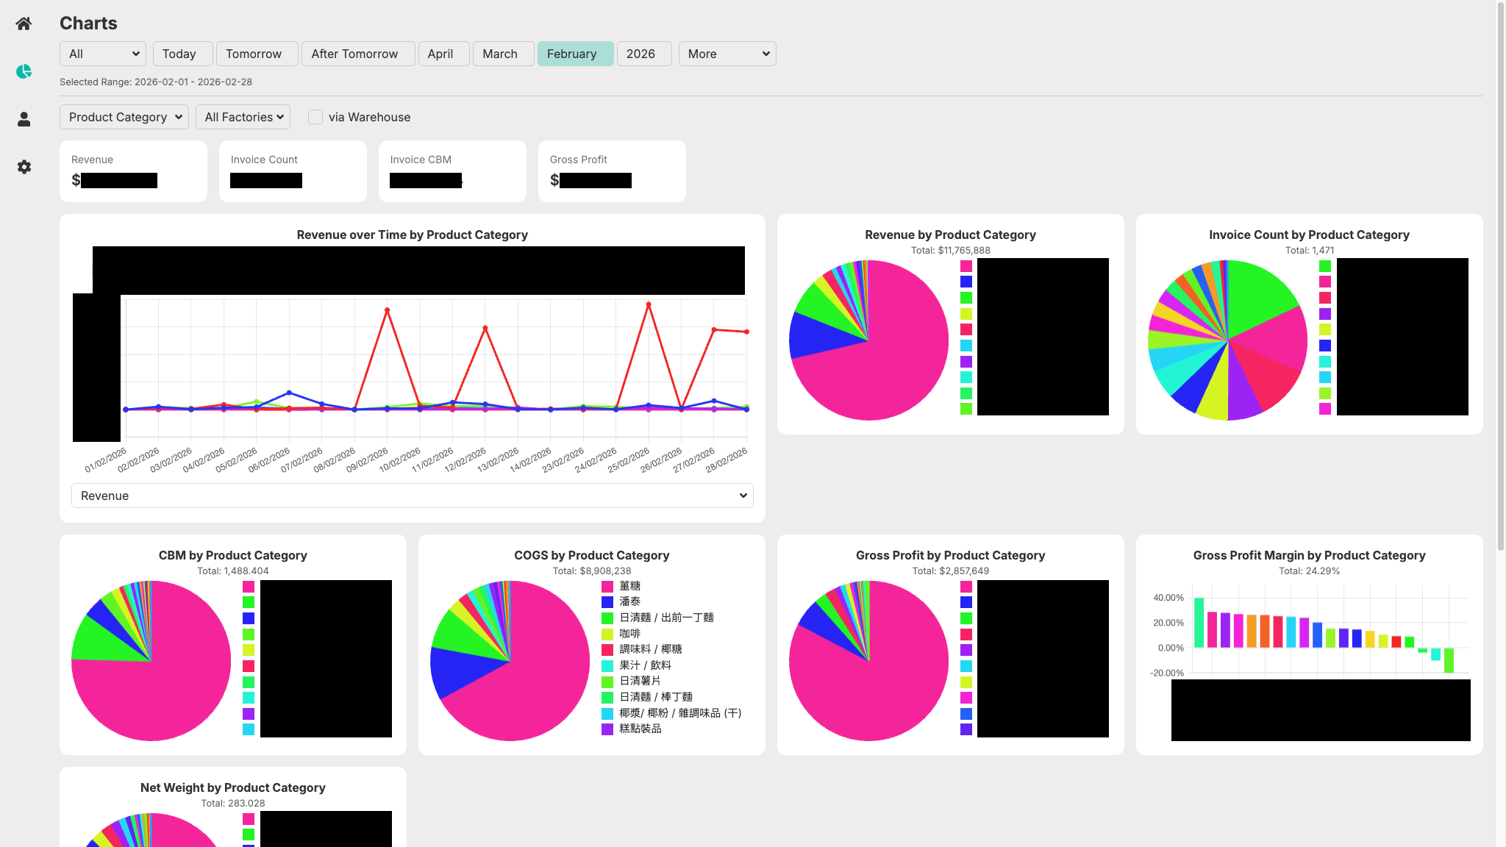
Task: Select the 2026 year filter
Action: 643,54
